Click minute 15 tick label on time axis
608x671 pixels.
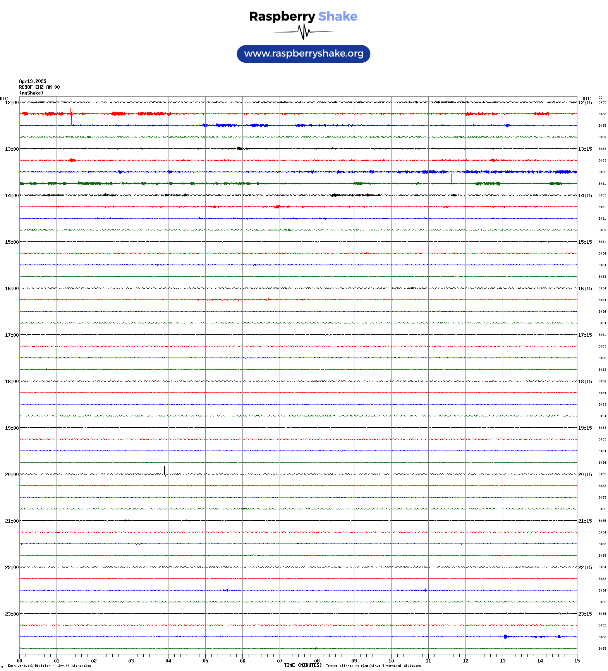point(577,661)
